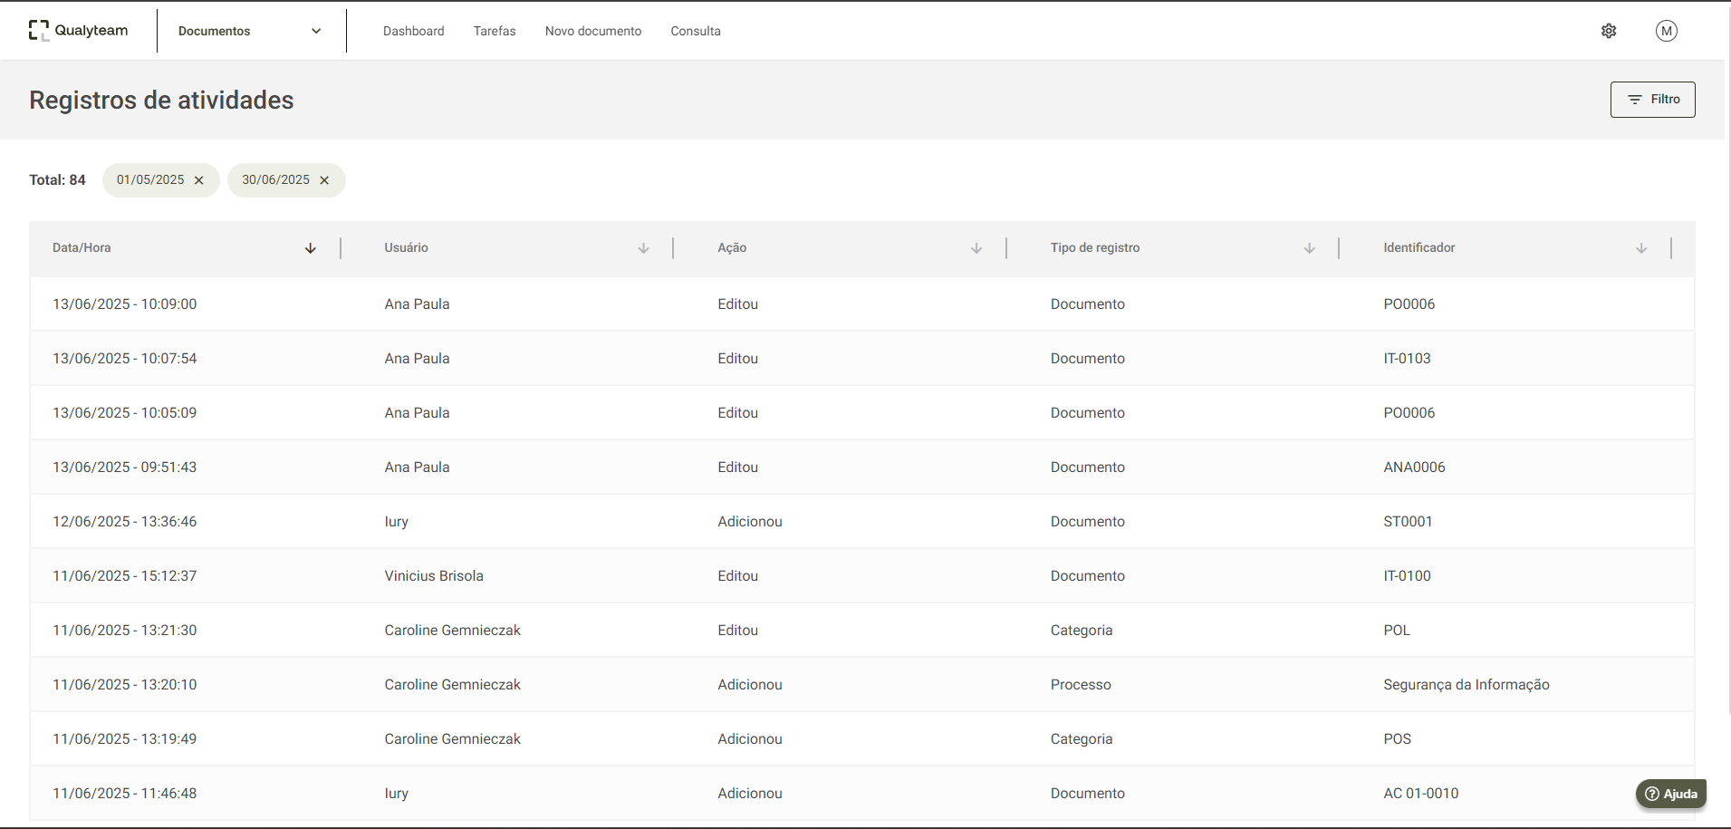Select the row dated 13/06/2025 - 09:51:43
This screenshot has width=1731, height=829.
pos(862,468)
